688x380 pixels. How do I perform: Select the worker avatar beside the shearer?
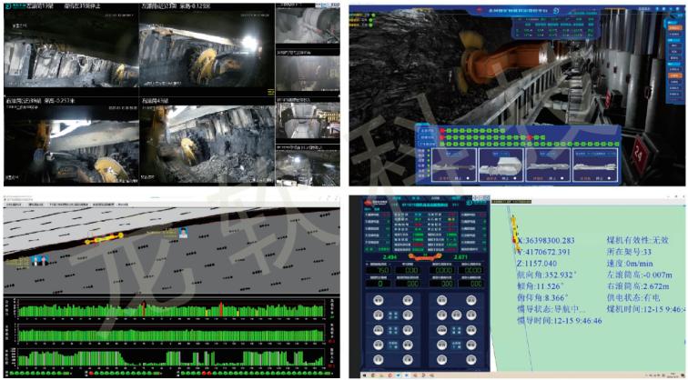[x=184, y=232]
